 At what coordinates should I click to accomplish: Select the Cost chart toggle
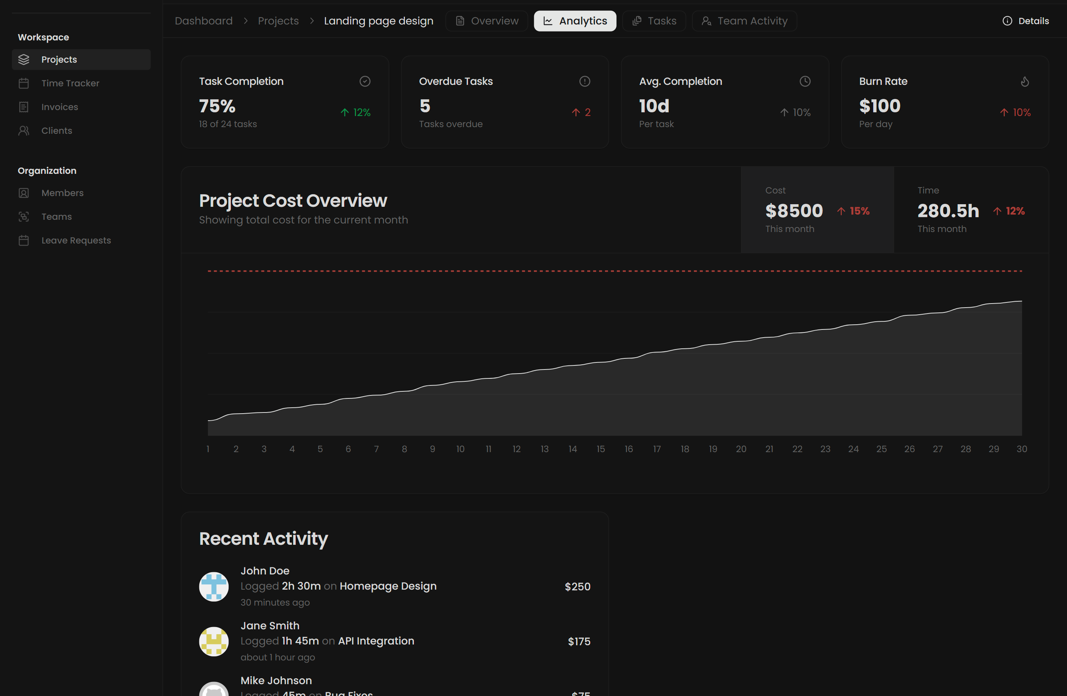(x=817, y=210)
